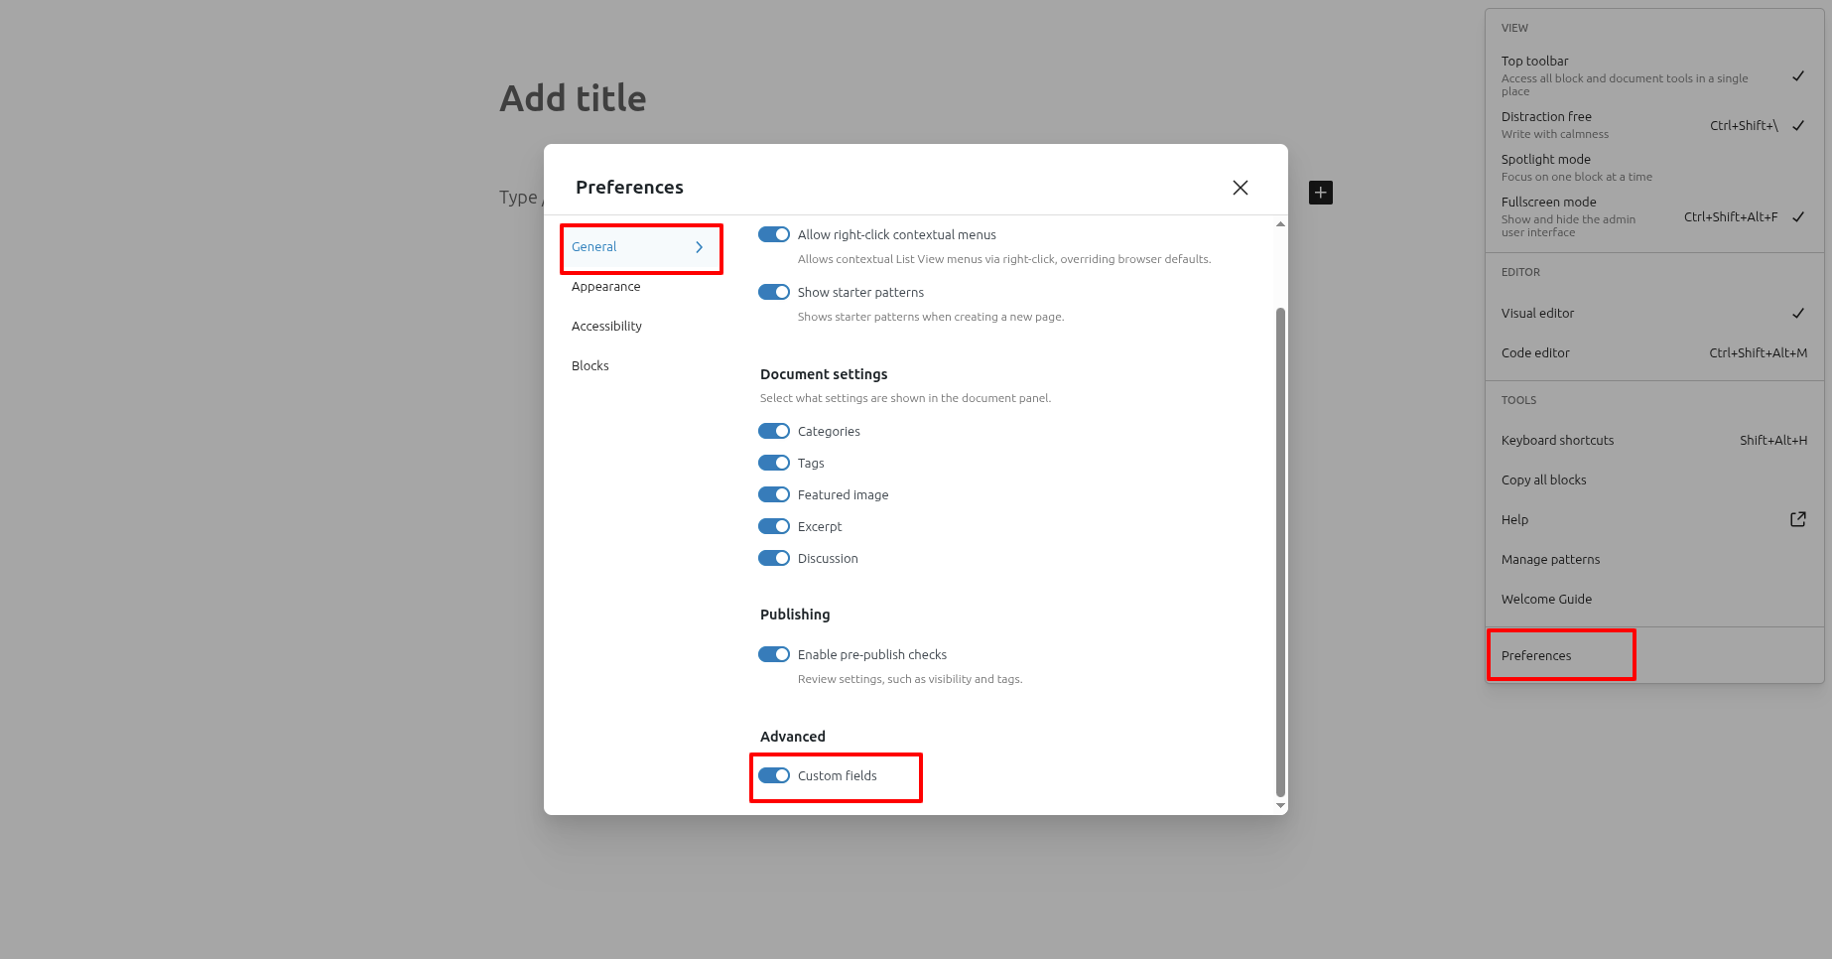Open the Appearance preferences tab
1832x959 pixels.
606,287
